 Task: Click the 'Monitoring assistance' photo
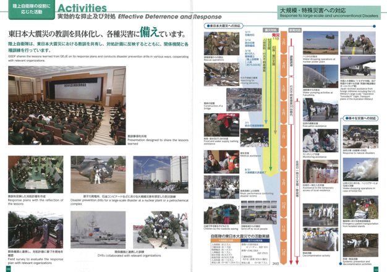click(x=320, y=140)
